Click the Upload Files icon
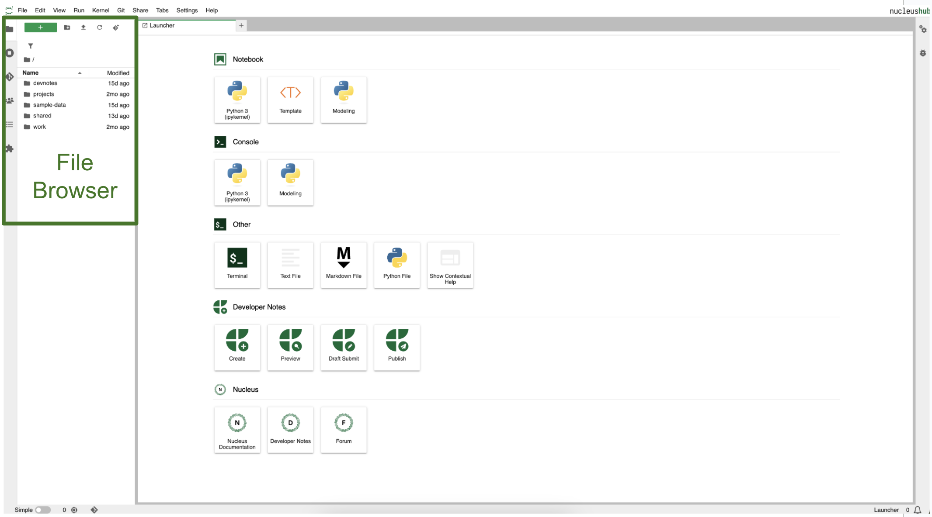This screenshot has height=517, width=932. click(x=83, y=28)
